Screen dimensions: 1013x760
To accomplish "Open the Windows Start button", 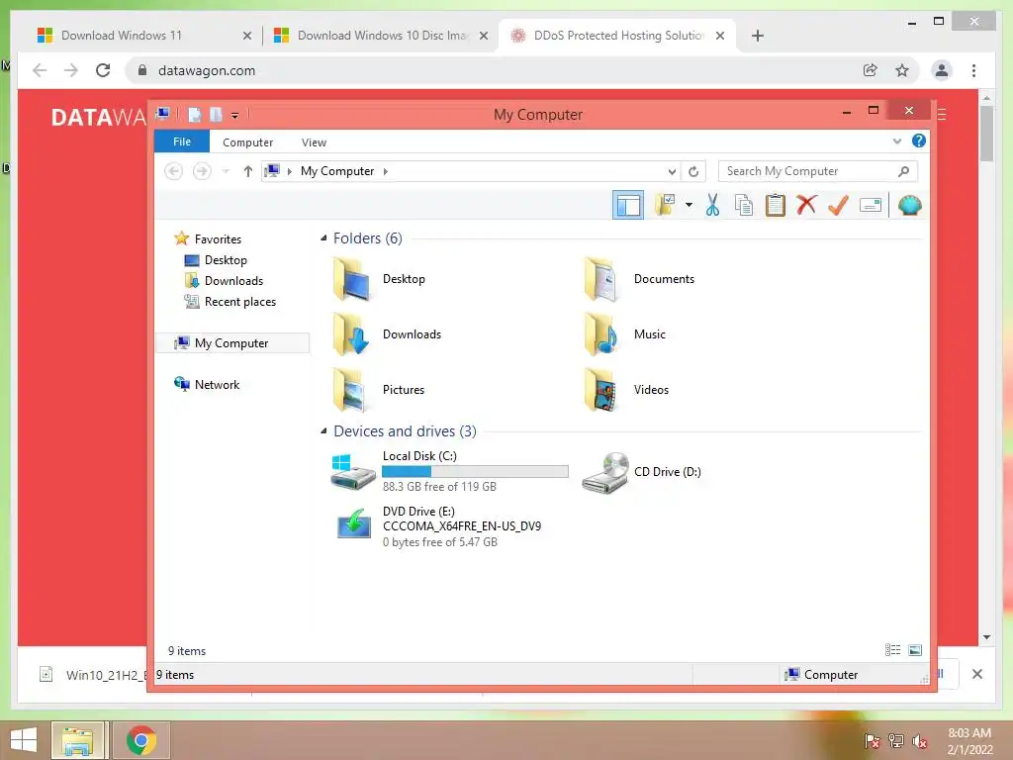I will 24,740.
